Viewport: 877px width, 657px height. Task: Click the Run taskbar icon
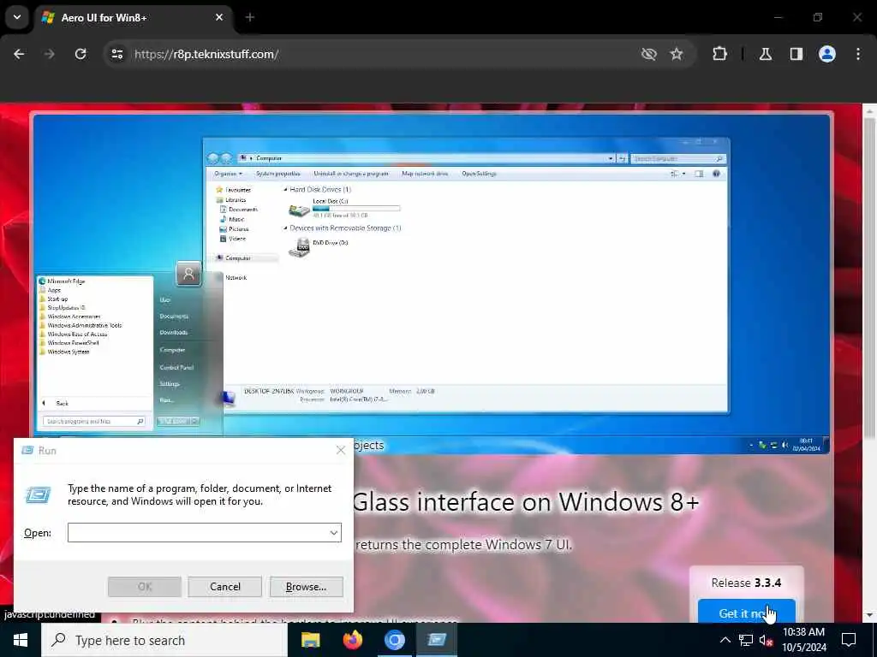[437, 640]
